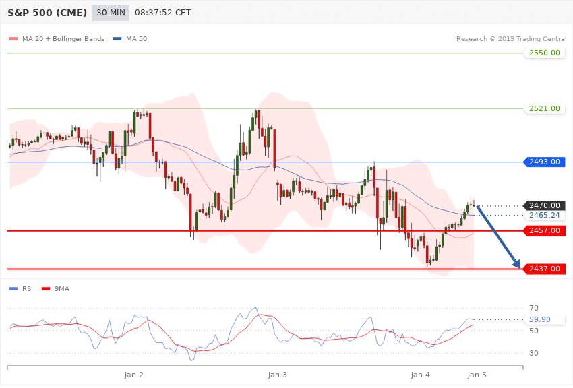Click the 2470.00 current price label

[x=545, y=205]
